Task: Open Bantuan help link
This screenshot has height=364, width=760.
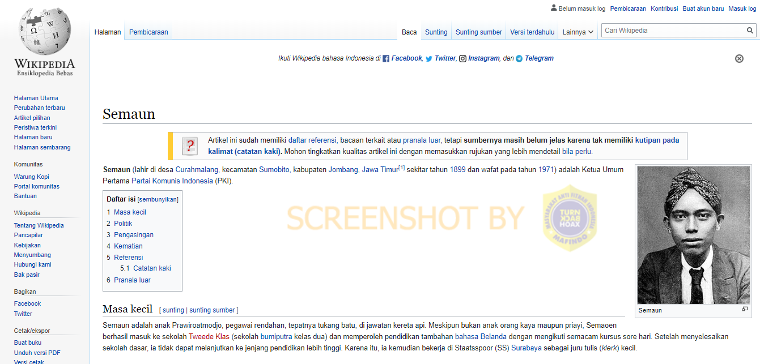Action: (26, 196)
